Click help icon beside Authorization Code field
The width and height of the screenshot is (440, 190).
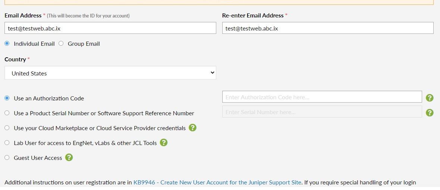[x=430, y=98]
